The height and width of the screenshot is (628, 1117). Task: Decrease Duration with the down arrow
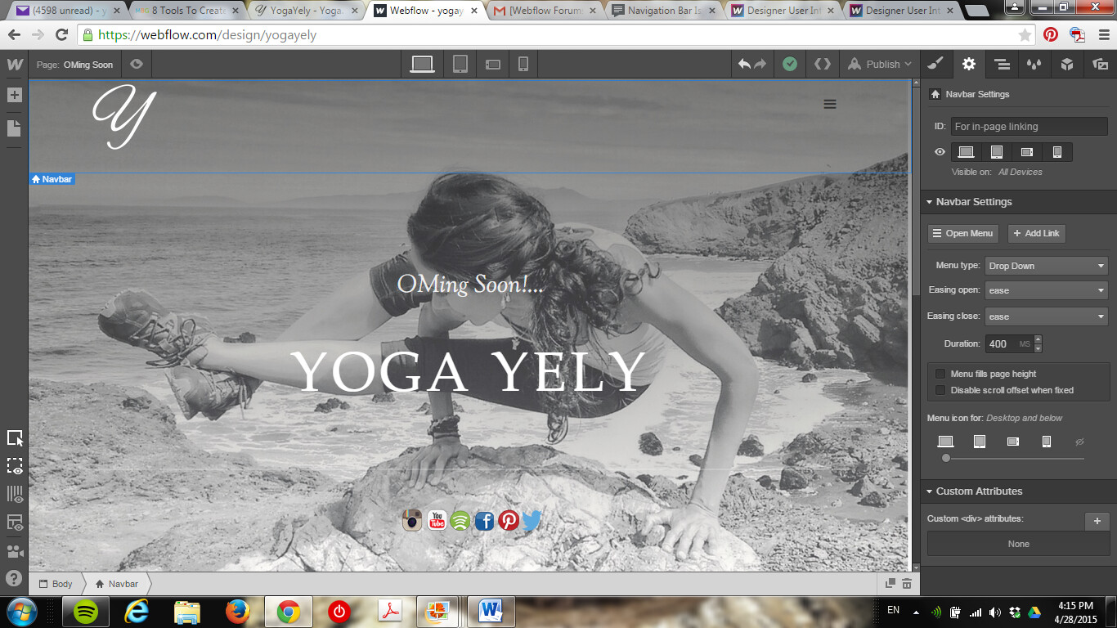coord(1038,348)
